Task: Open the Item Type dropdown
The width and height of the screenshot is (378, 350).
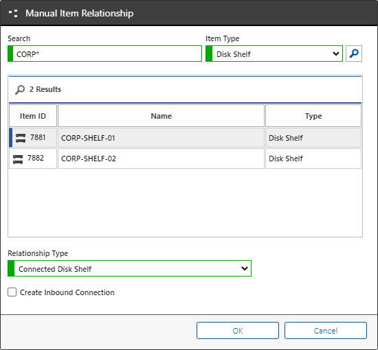Action: [274, 54]
